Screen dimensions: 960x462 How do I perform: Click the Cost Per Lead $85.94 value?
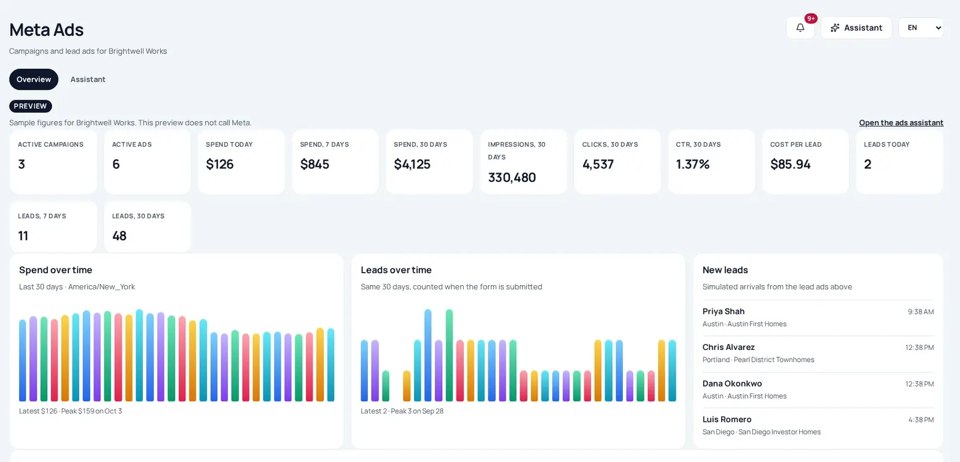pyautogui.click(x=790, y=164)
